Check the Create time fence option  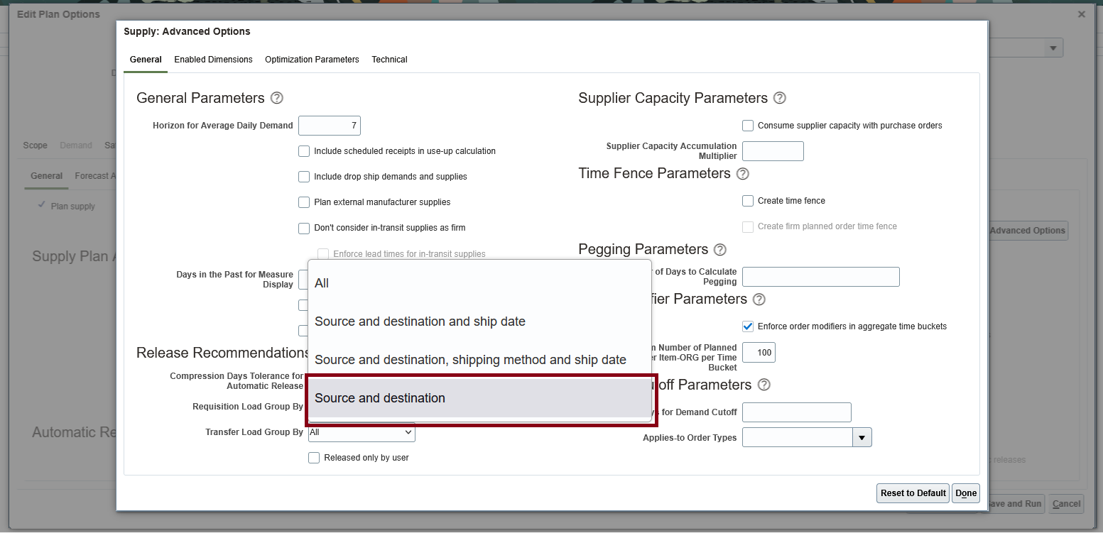click(x=747, y=201)
